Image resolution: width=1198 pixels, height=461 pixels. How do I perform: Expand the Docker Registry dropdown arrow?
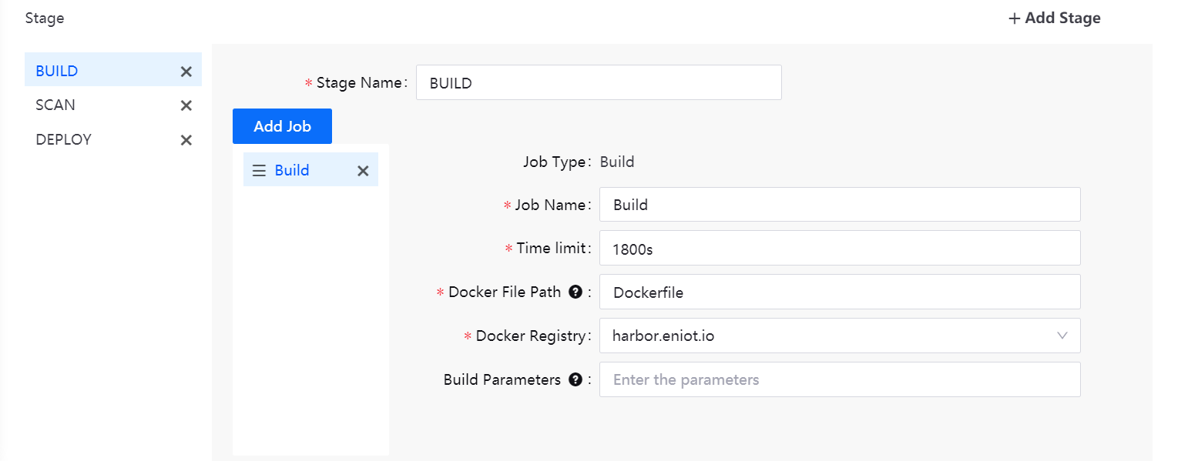pyautogui.click(x=1062, y=336)
